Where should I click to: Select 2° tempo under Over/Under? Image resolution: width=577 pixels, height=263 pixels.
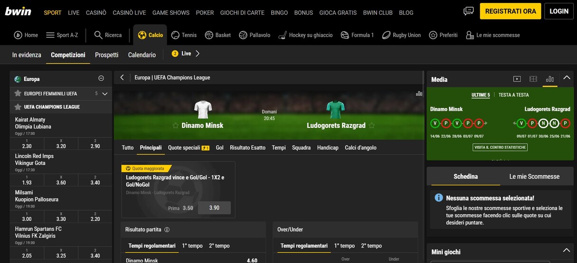point(371,246)
